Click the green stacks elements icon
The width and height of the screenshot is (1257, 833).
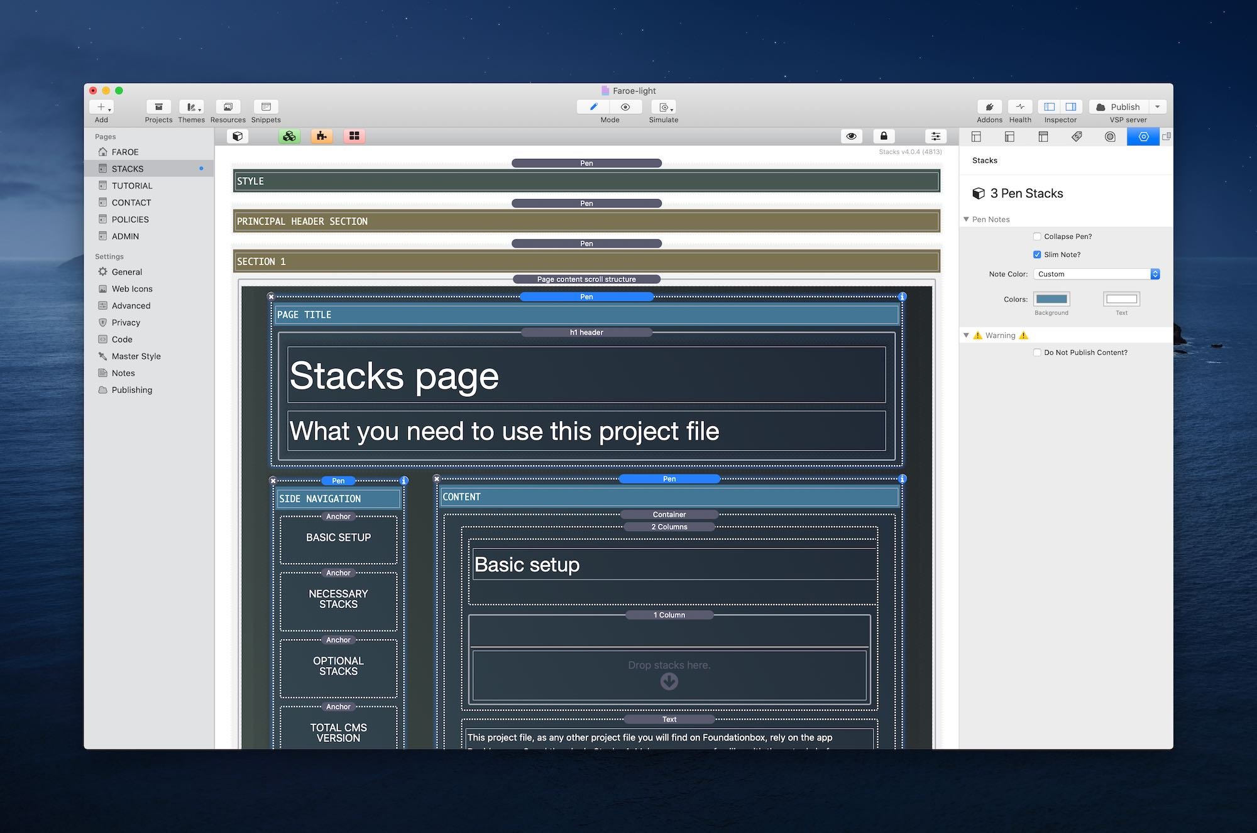point(289,136)
